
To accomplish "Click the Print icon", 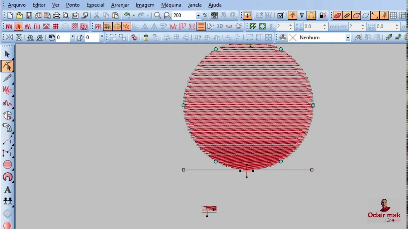I will coord(57,15).
